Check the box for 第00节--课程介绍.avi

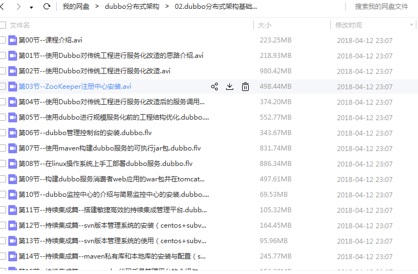[3, 40]
